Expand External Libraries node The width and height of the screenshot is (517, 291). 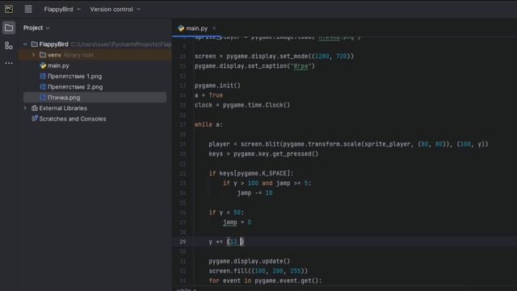point(25,108)
